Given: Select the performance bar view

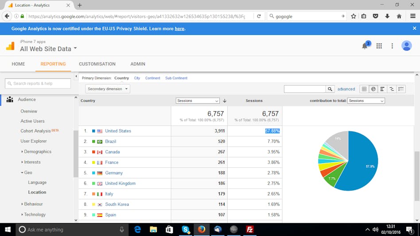Looking at the screenshot, I should [x=382, y=89].
